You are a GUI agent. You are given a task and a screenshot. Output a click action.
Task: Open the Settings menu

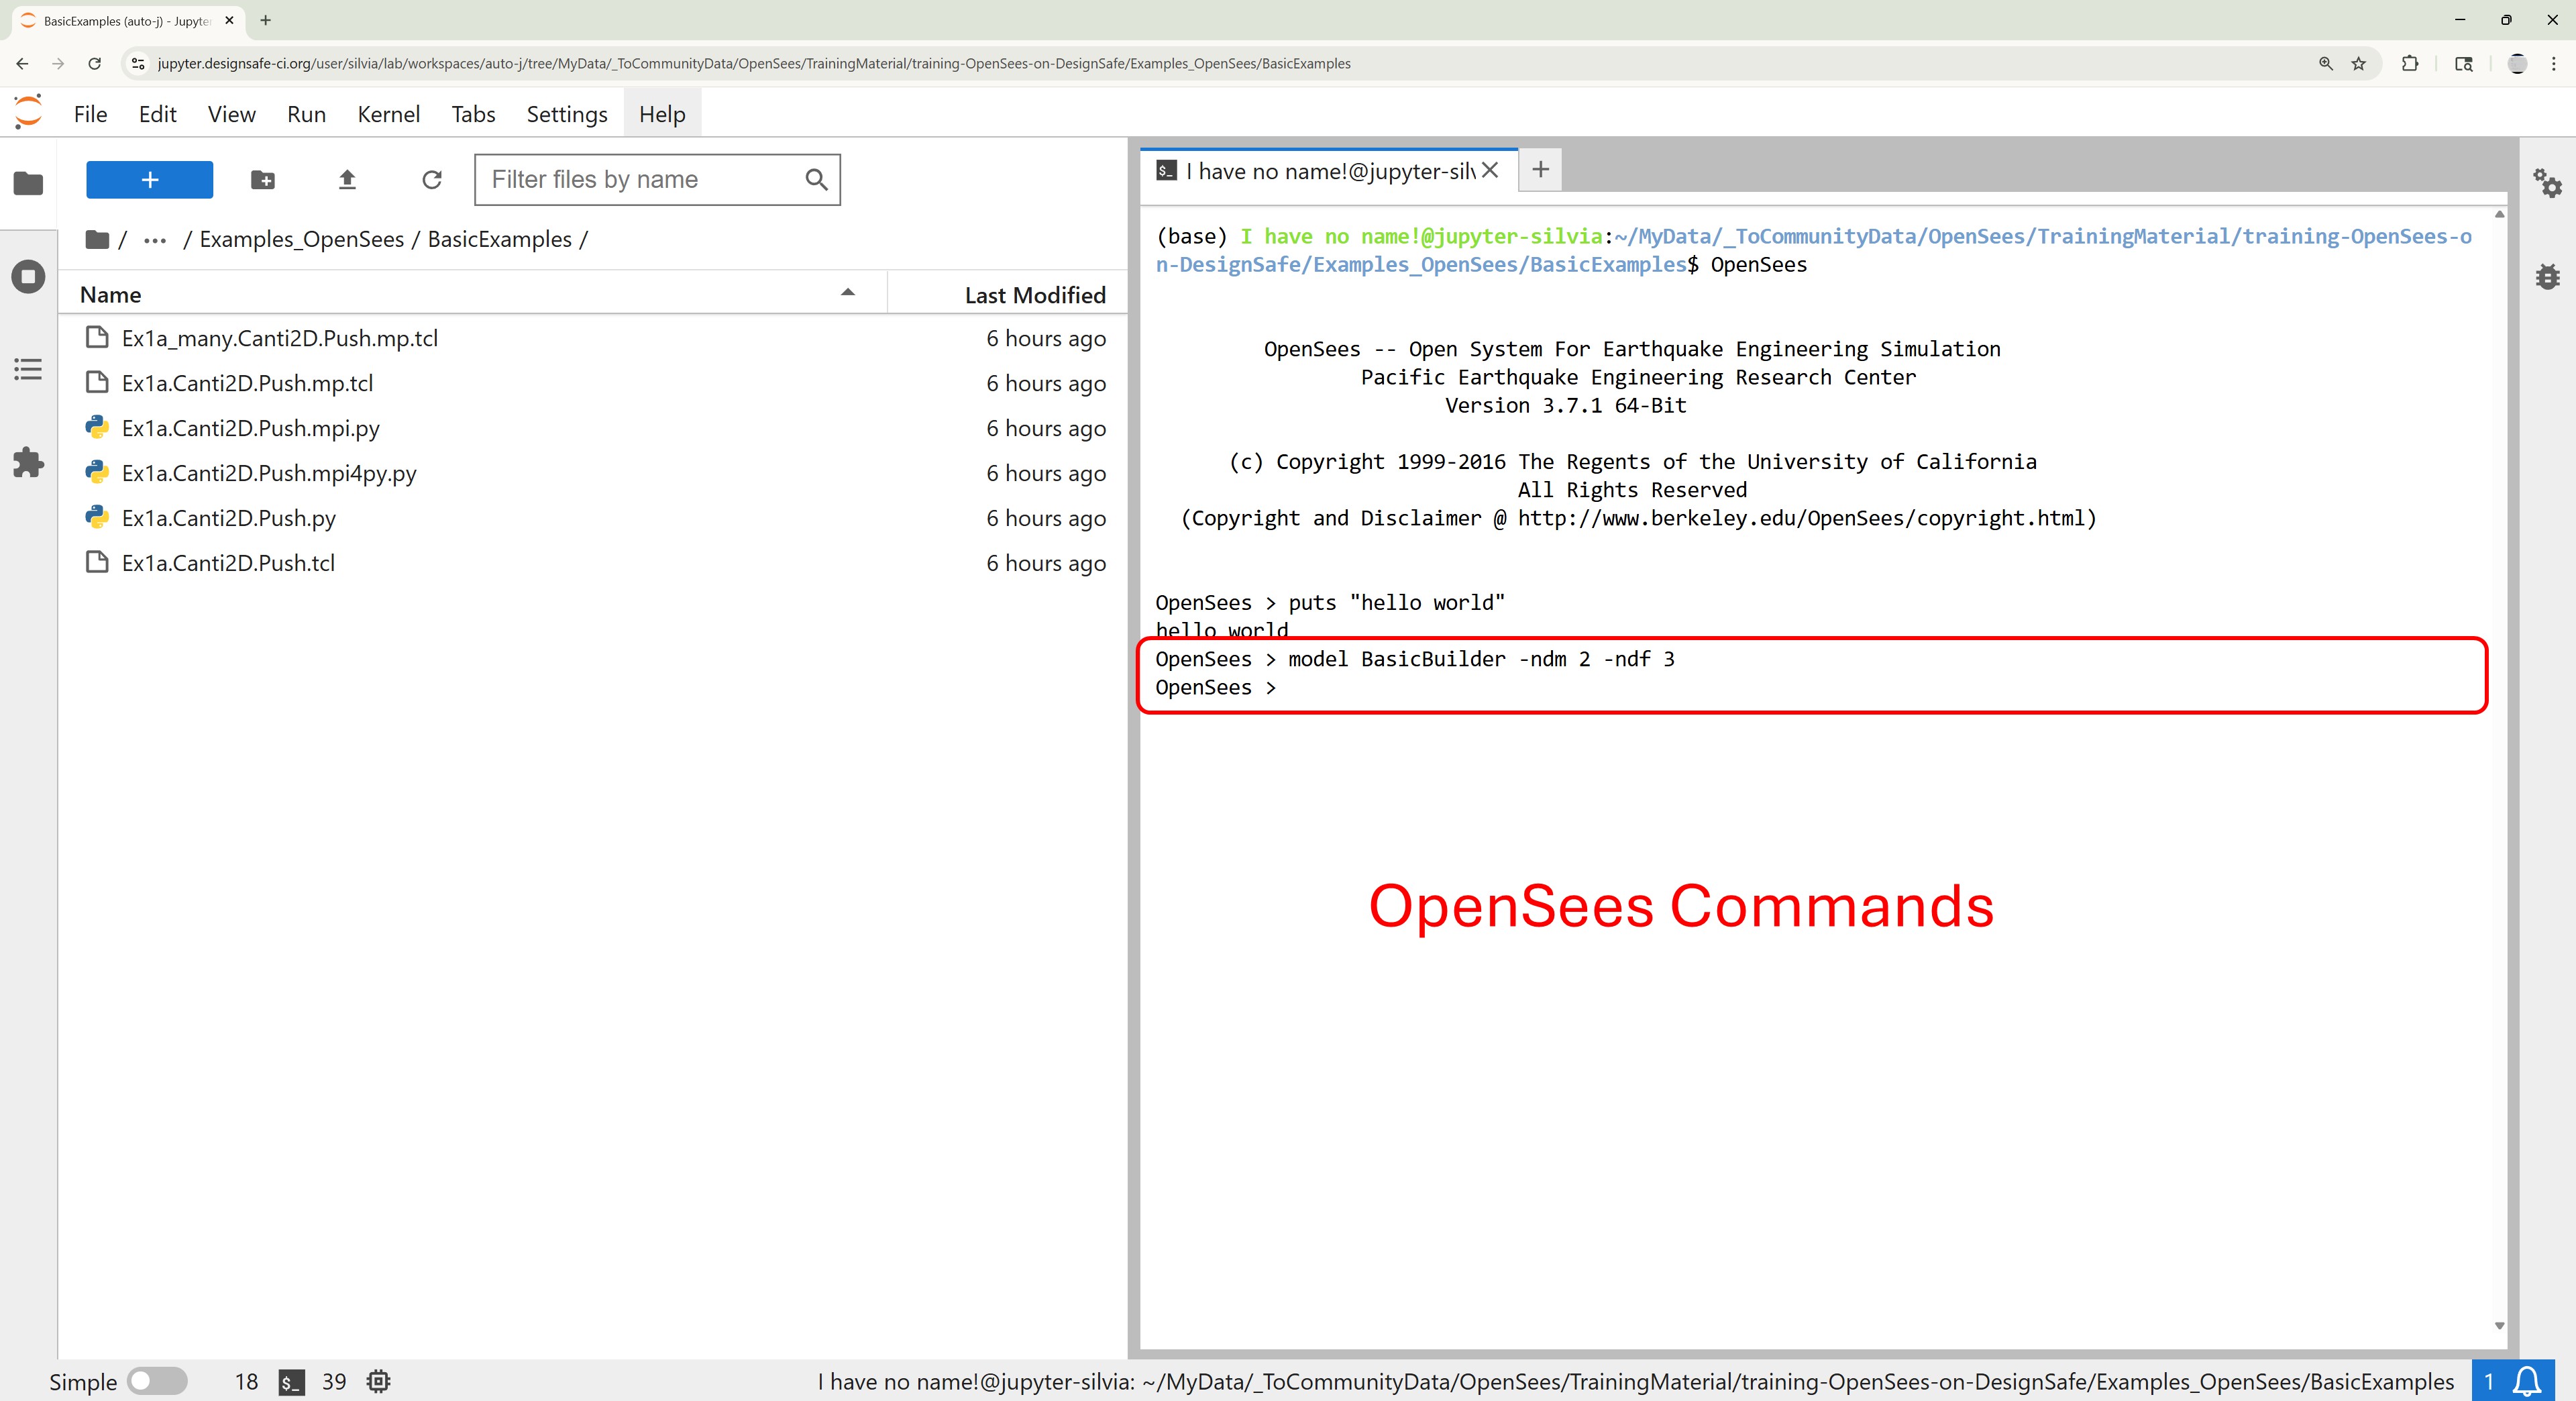[566, 114]
